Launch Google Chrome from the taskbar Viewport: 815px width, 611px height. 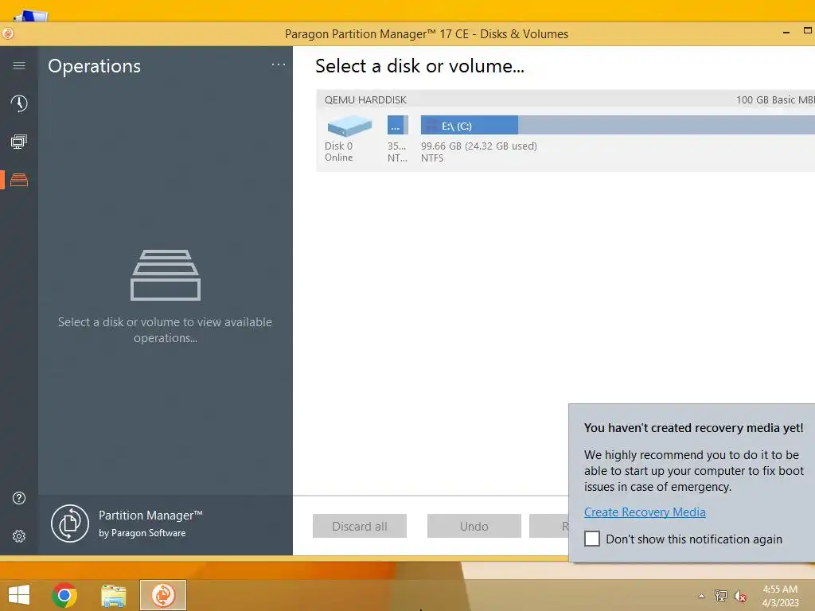64,595
